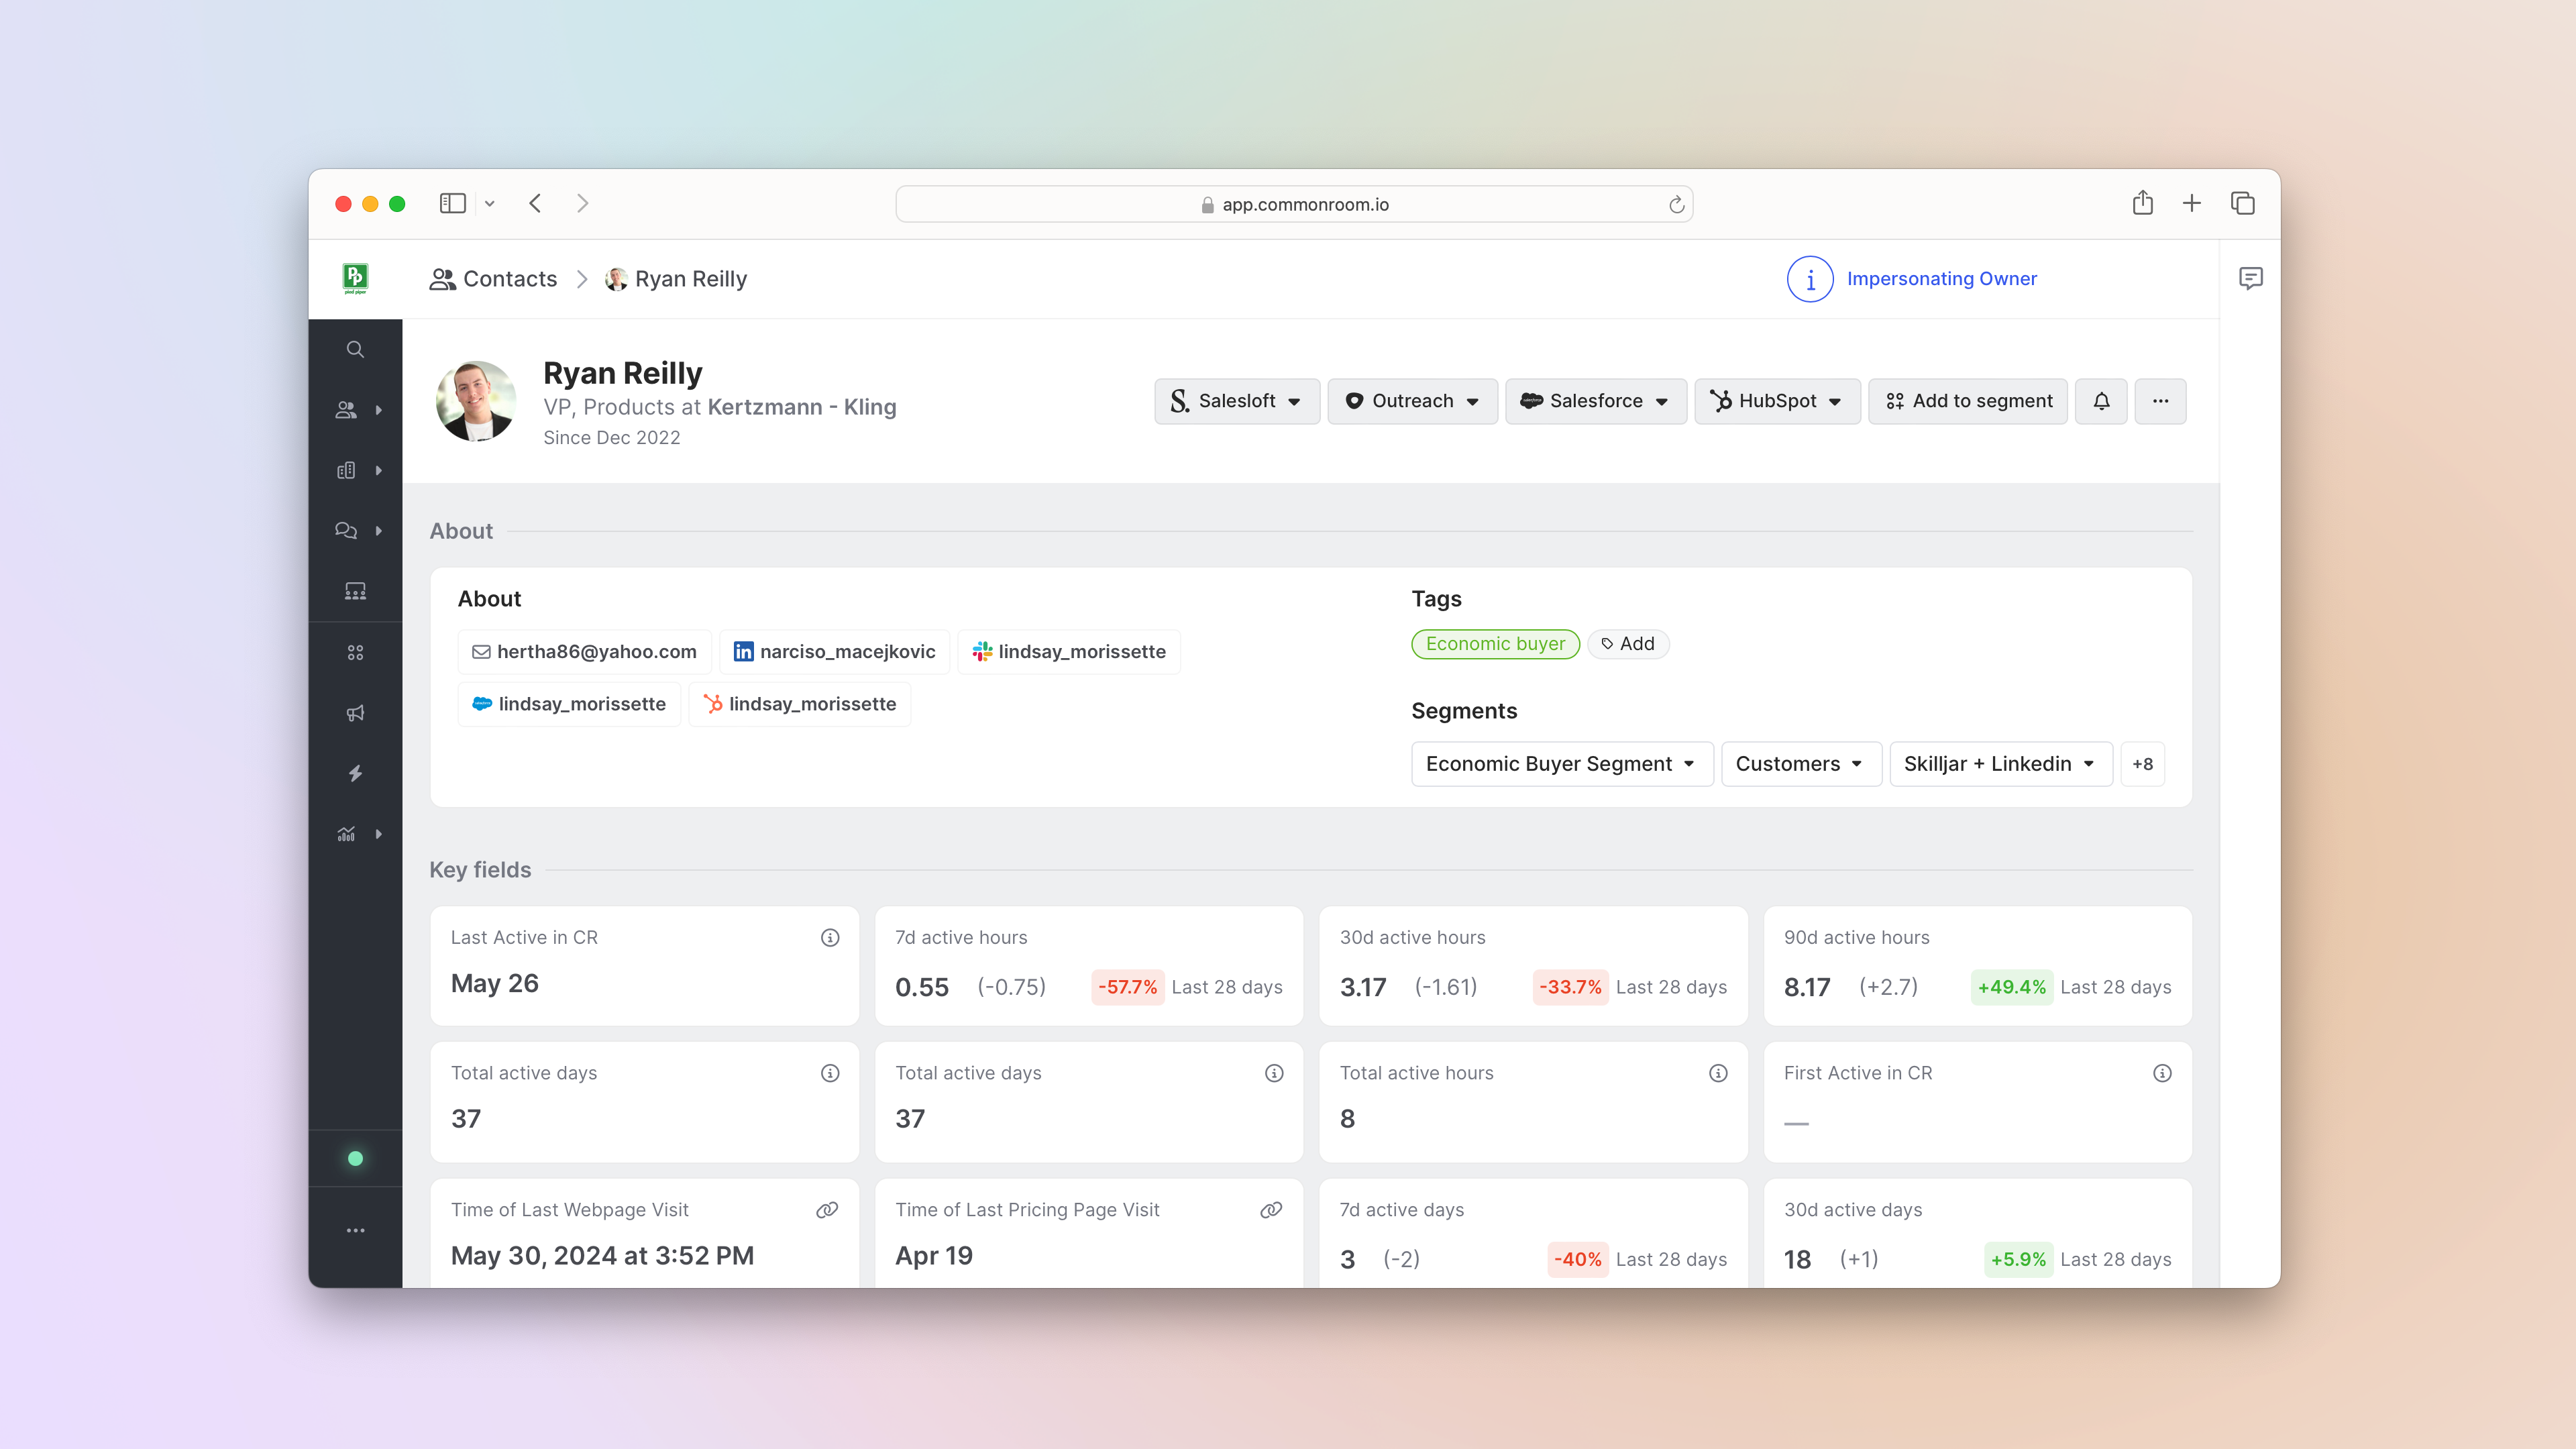Expand the Economic Buyer Segment dropdown

pos(1561,764)
